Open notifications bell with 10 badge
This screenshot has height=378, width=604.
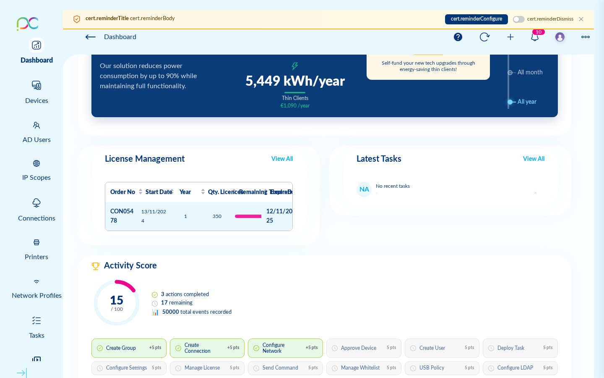[535, 37]
